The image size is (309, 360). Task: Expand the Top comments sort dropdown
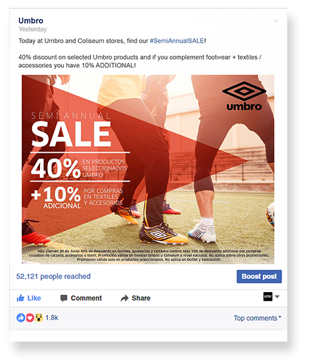(257, 318)
